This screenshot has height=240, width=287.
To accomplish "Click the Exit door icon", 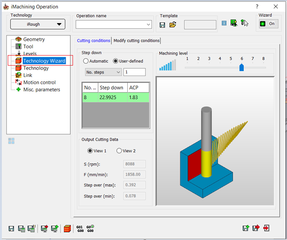I will click(x=266, y=228).
